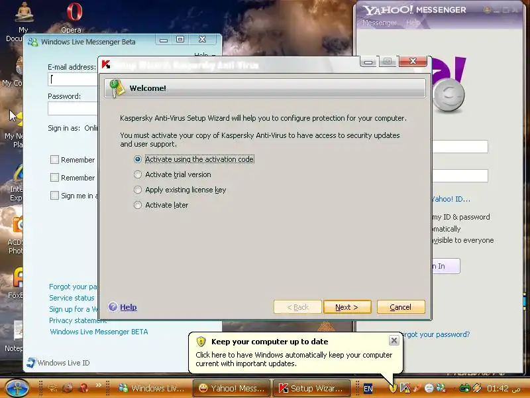Click the Help question mark icon

click(113, 306)
